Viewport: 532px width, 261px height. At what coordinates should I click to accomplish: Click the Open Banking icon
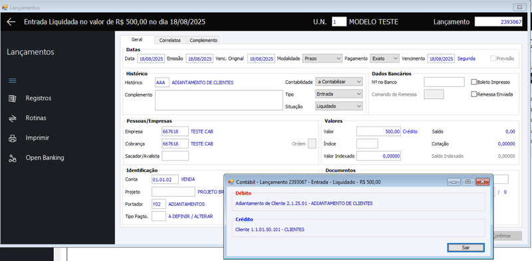(12, 158)
